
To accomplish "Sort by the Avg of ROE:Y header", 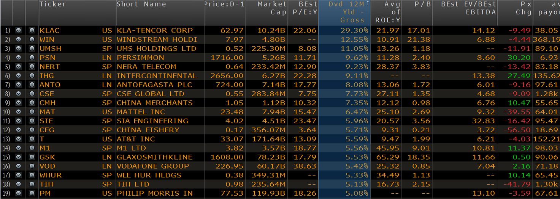I will pos(386,13).
